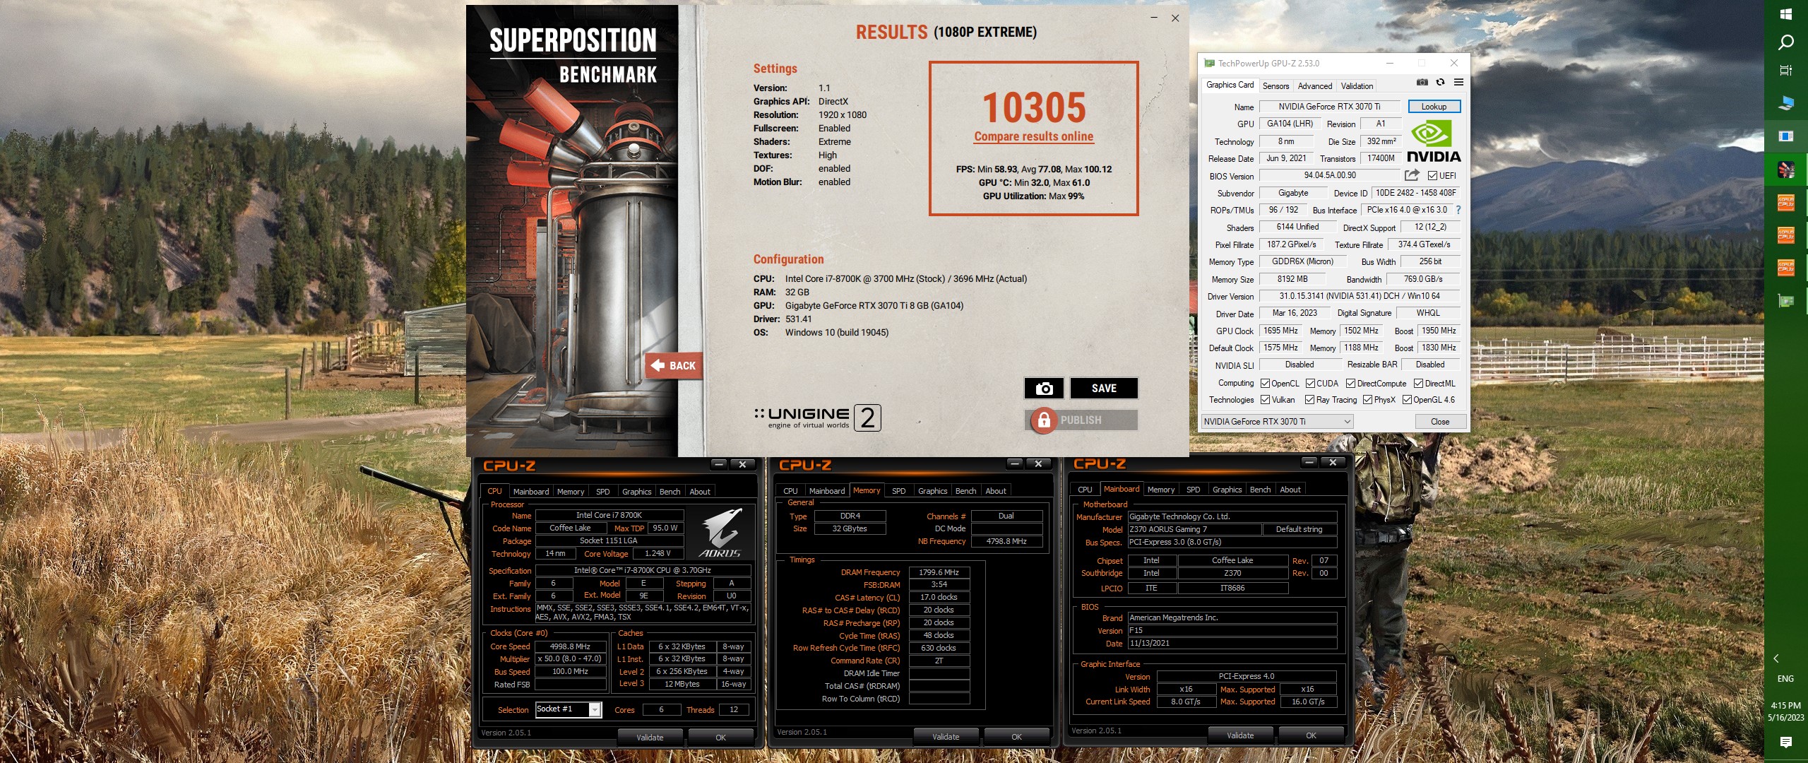Viewport: 1808px width, 763px height.
Task: Click the AORUS eagle logo in CPU-Z
Action: (x=721, y=533)
